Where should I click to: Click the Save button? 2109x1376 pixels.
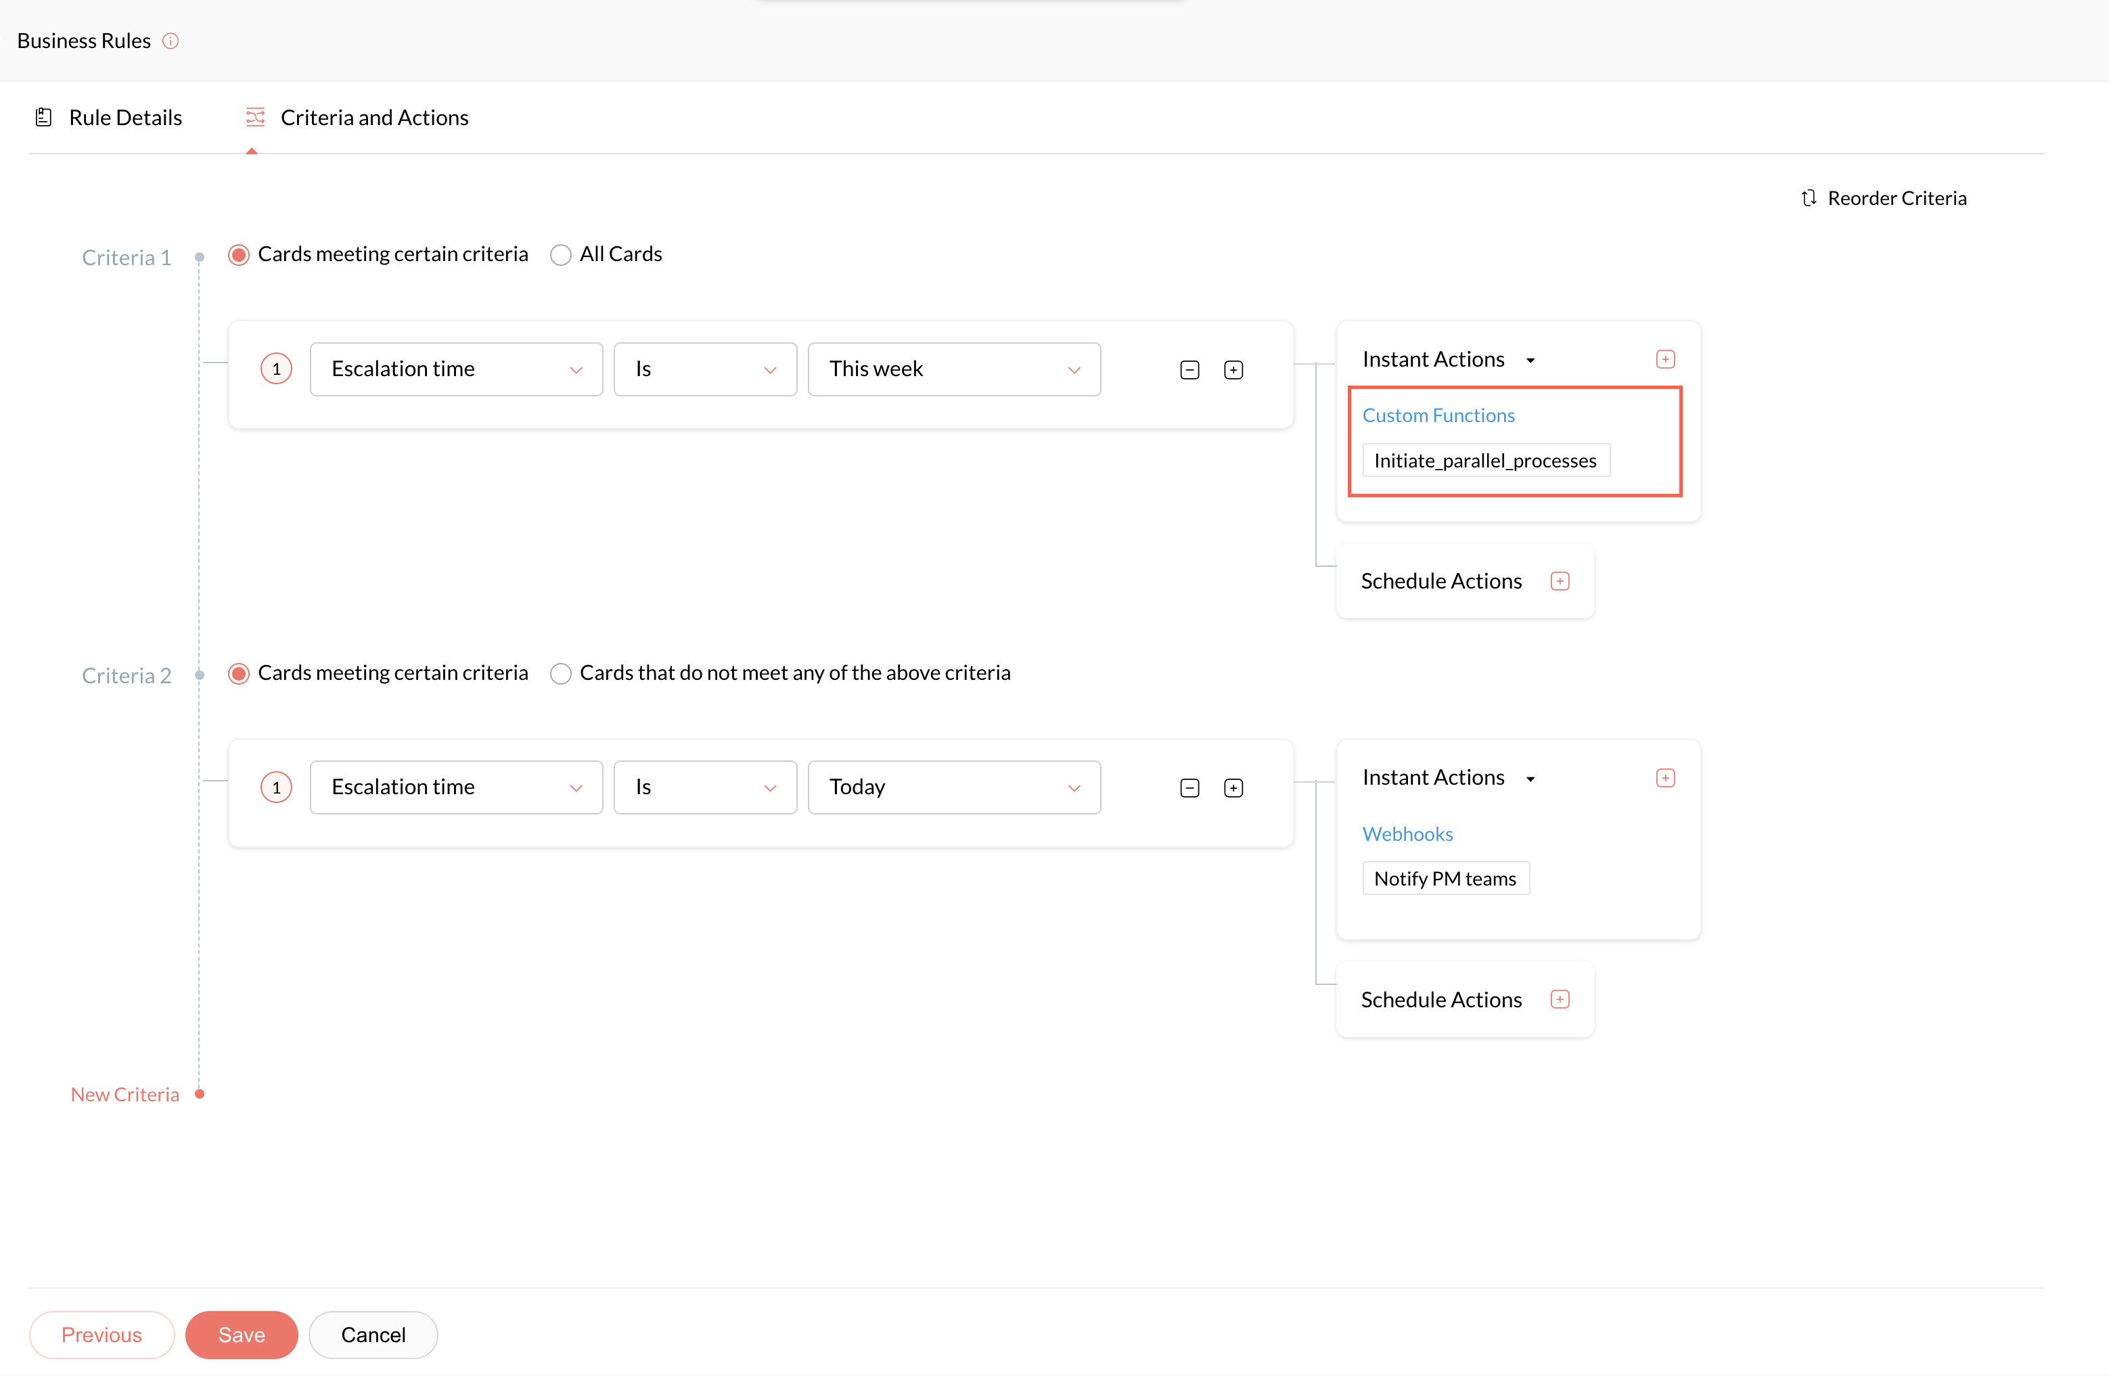241,1334
